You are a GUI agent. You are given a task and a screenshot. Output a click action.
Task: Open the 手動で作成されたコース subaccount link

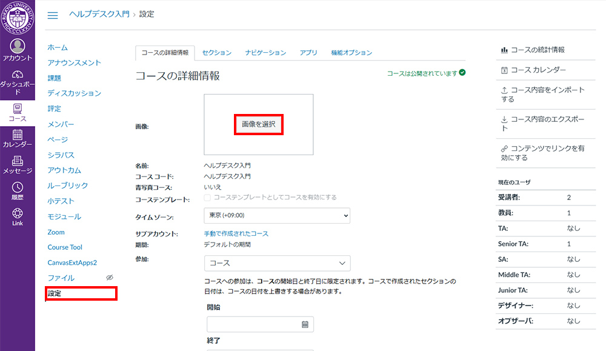click(x=236, y=233)
